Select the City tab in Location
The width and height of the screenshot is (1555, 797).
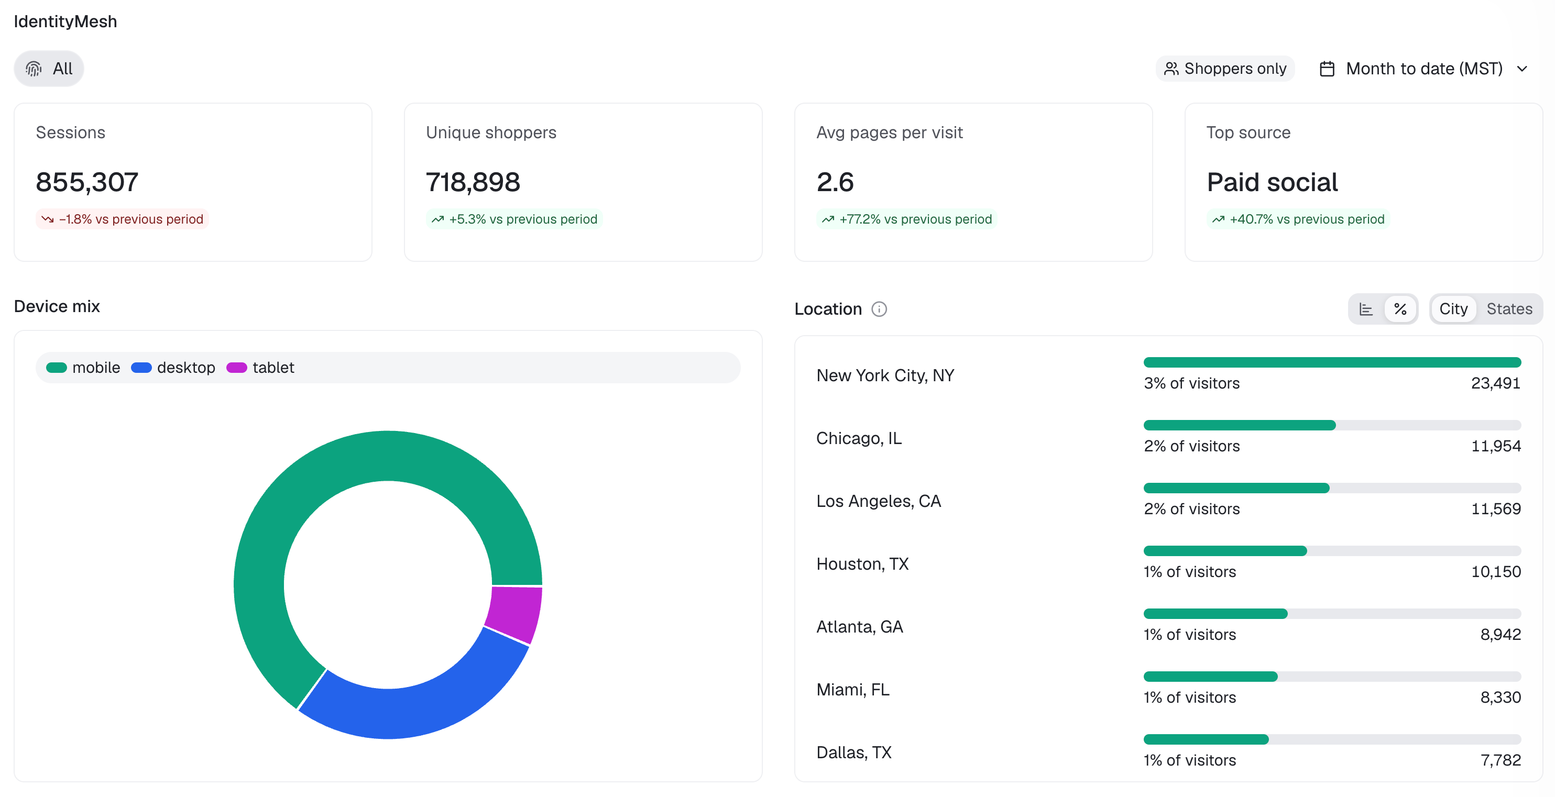(x=1453, y=309)
